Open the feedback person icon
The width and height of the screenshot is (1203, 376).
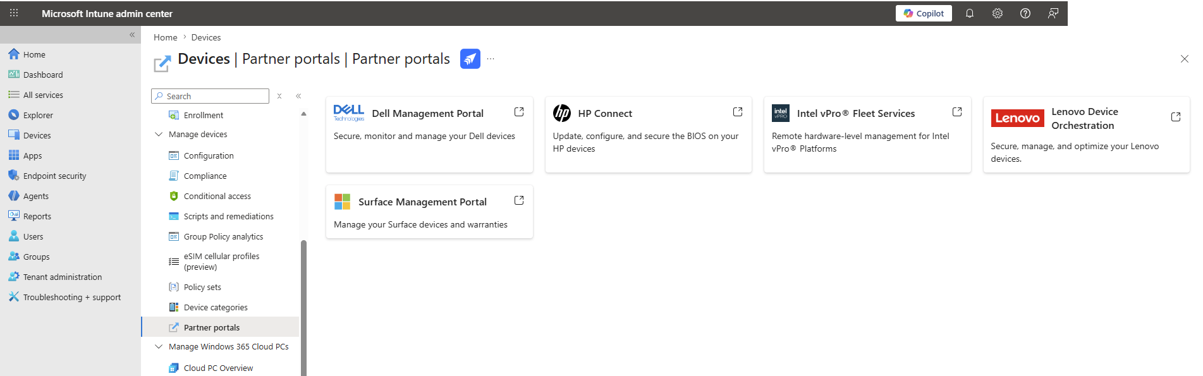[x=1053, y=13]
